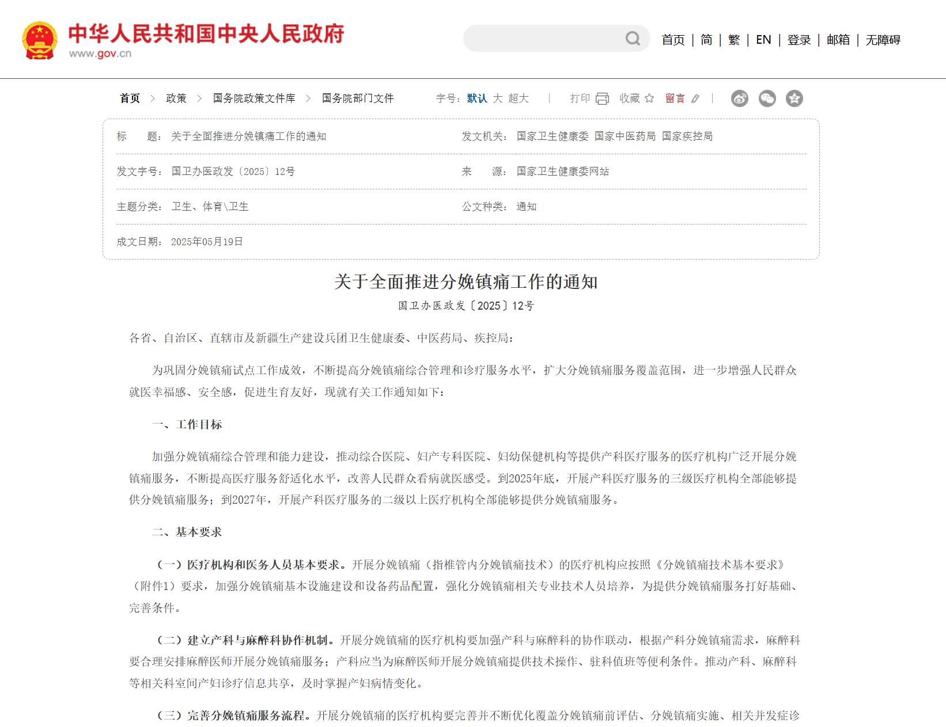Switch font size to 超大
946x727 pixels.
(519, 98)
